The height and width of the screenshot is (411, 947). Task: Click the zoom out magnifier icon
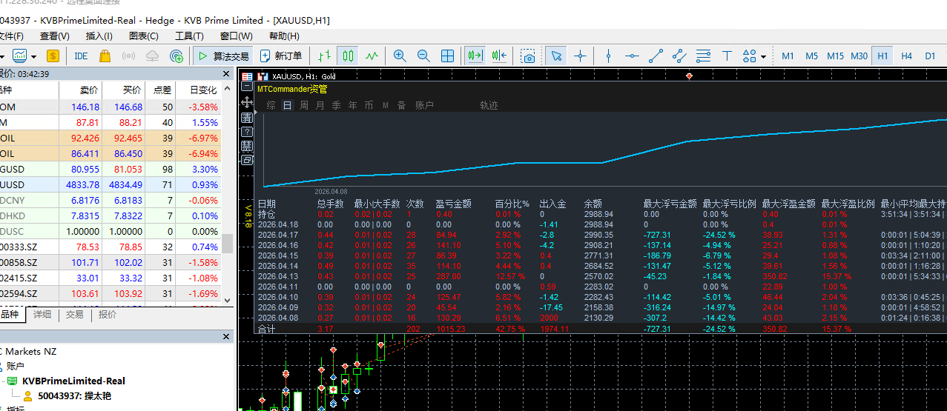click(x=423, y=56)
